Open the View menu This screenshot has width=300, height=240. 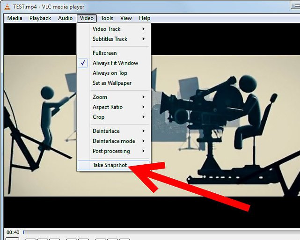[126, 18]
